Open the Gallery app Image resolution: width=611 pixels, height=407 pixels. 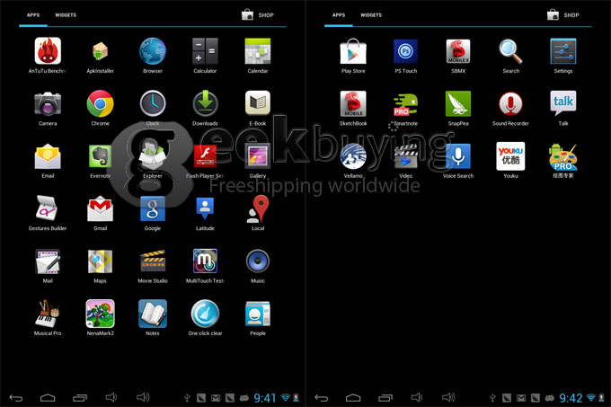[x=258, y=156]
